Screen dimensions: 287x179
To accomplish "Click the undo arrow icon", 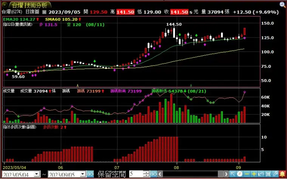I will (x=261, y=174).
